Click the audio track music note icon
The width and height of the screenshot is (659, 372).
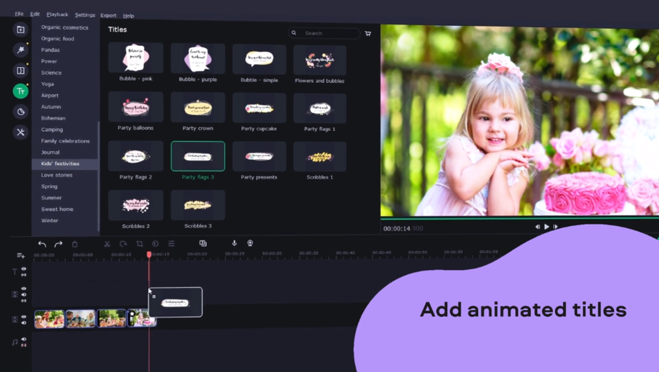(x=15, y=342)
